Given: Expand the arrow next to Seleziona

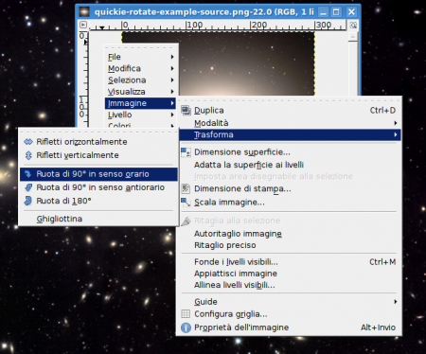Looking at the screenshot, I should [x=172, y=80].
